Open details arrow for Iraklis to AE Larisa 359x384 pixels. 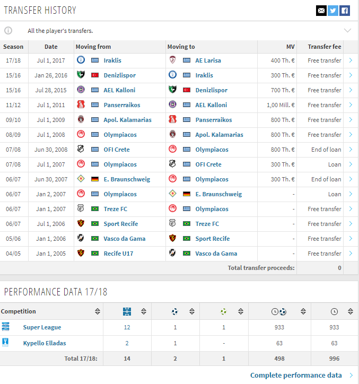click(x=351, y=60)
